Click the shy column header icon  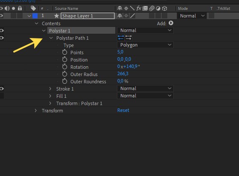point(119,8)
